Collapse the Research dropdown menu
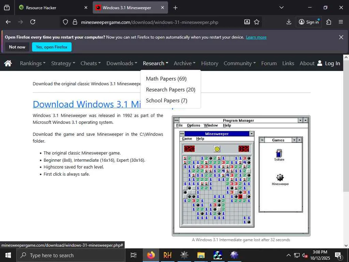Viewport: 349px width, 262px height. (x=155, y=63)
